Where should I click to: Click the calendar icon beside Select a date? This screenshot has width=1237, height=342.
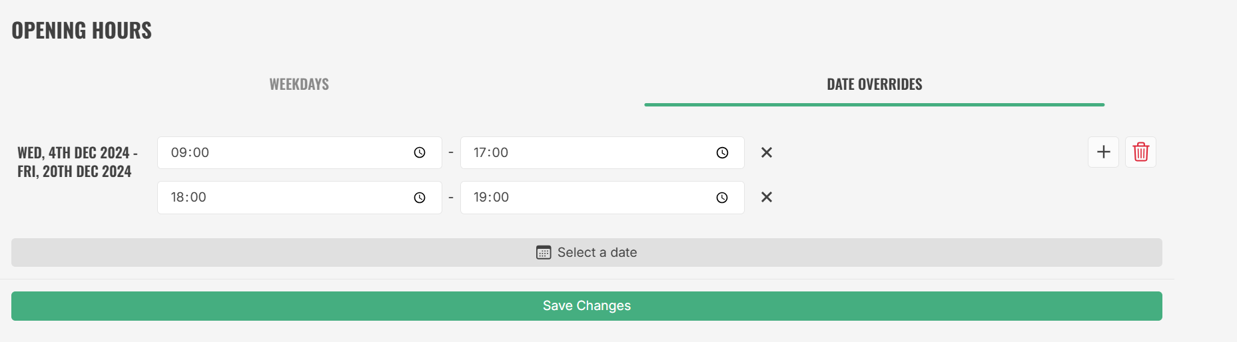(544, 253)
